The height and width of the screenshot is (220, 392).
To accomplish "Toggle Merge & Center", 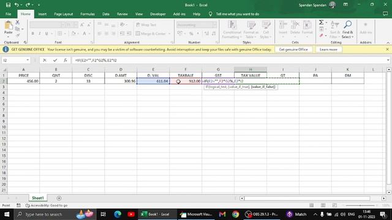I will (x=151, y=34).
